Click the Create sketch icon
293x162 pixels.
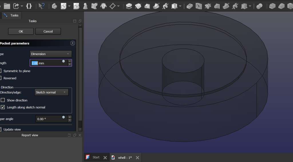(x=64, y=6)
